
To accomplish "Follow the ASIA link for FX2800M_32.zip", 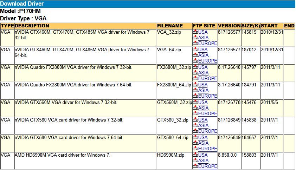I will pos(203,73).
